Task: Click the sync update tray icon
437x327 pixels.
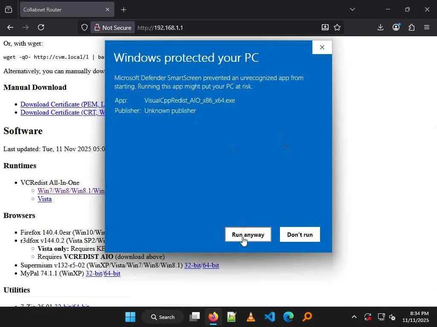Action: [367, 317]
